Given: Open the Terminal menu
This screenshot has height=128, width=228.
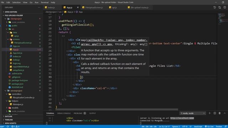Looking at the screenshot, I should click(45, 2).
